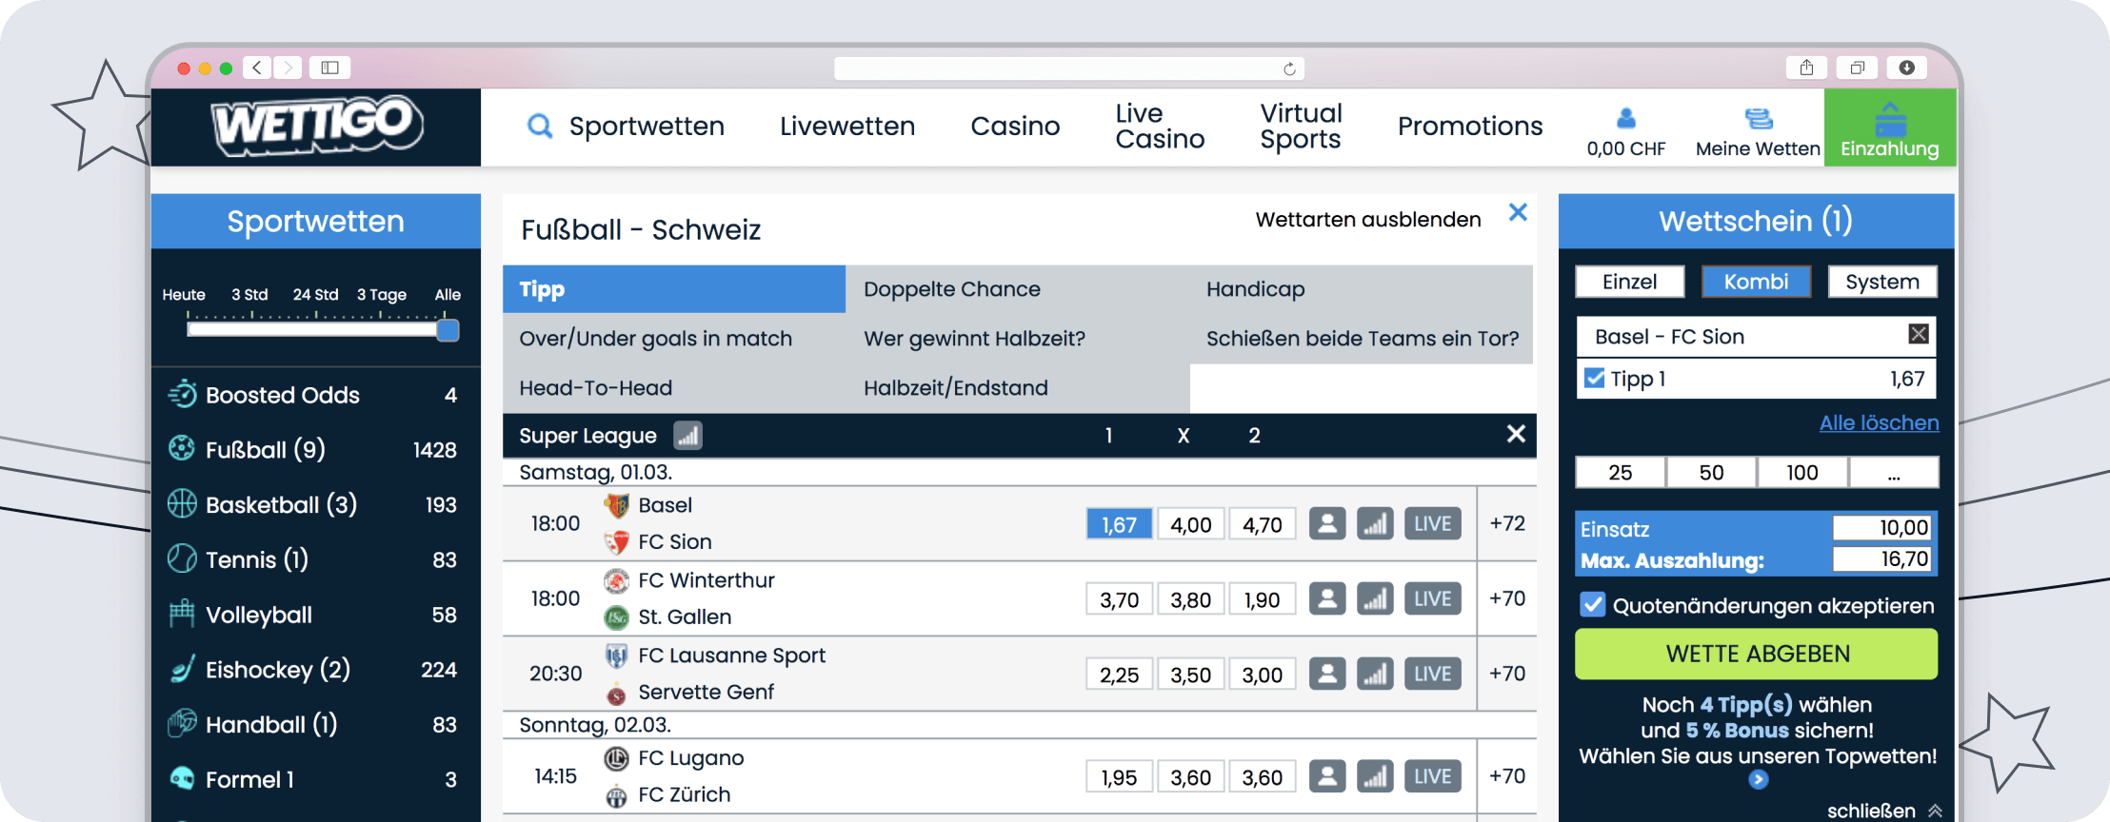The width and height of the screenshot is (2110, 822).
Task: Expand +70 bets for Lausanne match
Action: (x=1507, y=674)
